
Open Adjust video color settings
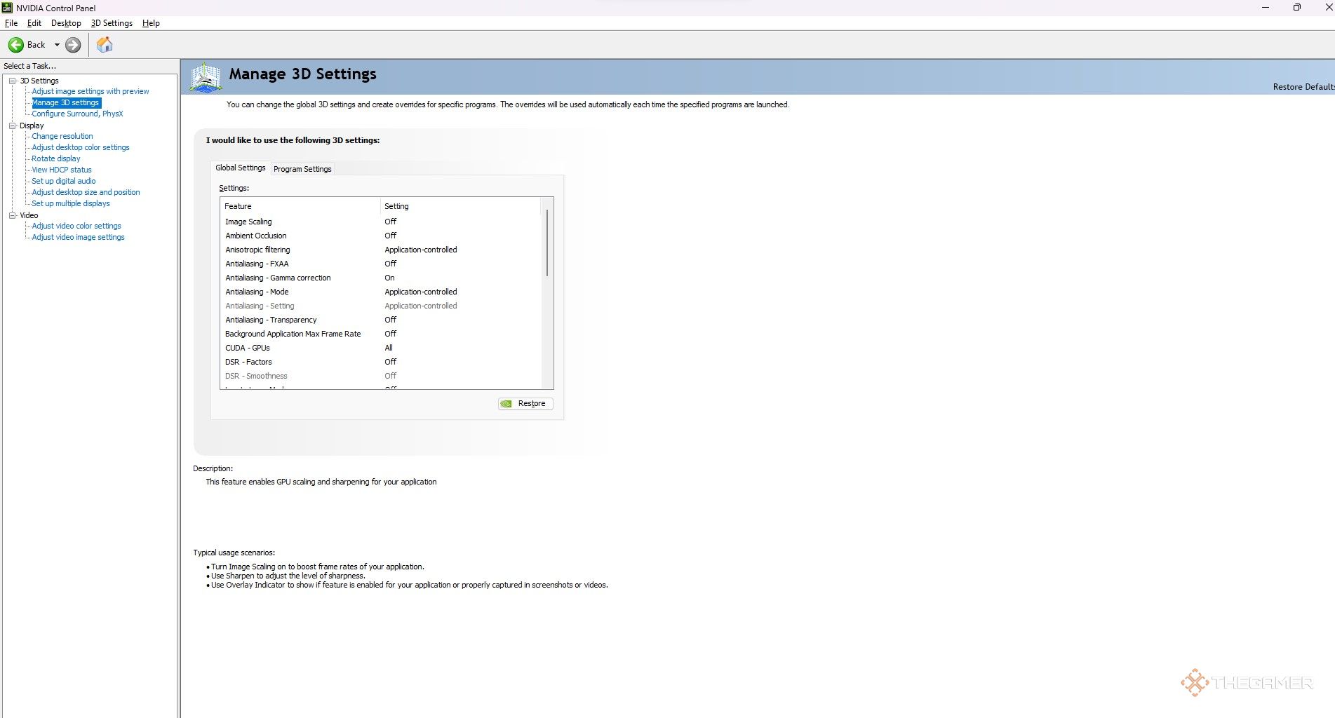click(x=76, y=226)
